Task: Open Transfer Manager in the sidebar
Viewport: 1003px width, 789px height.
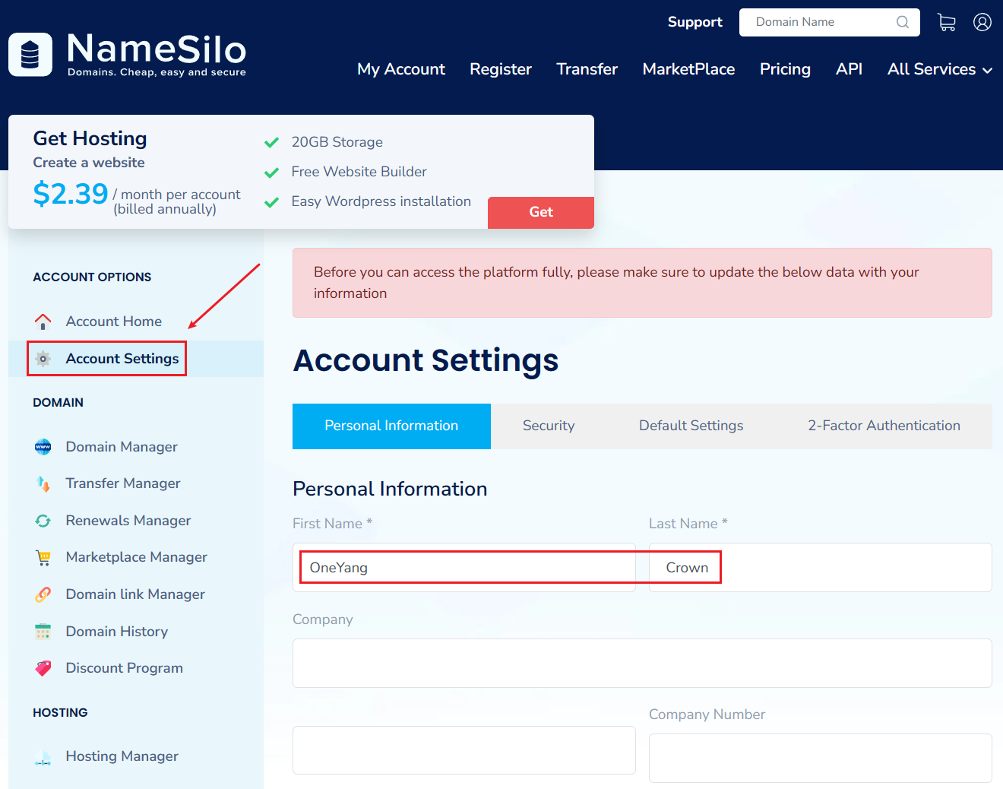Action: point(122,483)
